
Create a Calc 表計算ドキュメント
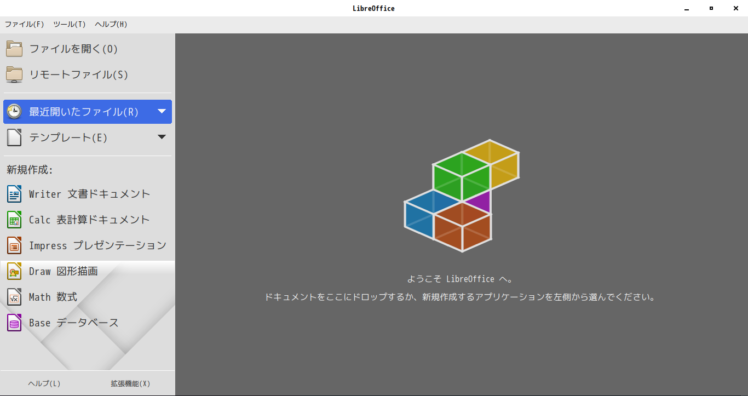(88, 220)
